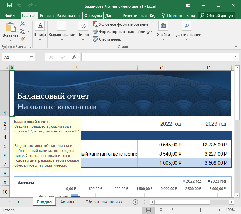The width and height of the screenshot is (241, 214).
Task: Click the Insert Function fx icon
Action: [x=74, y=57]
